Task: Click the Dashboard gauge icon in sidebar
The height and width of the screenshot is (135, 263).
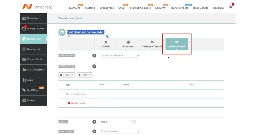Action: click(x=24, y=18)
